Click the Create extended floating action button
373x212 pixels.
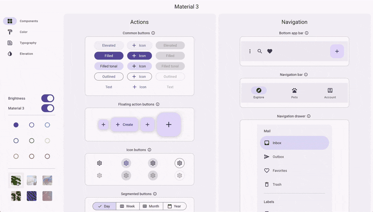[125, 124]
